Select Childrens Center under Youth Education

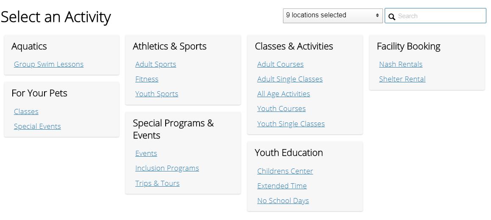point(285,171)
